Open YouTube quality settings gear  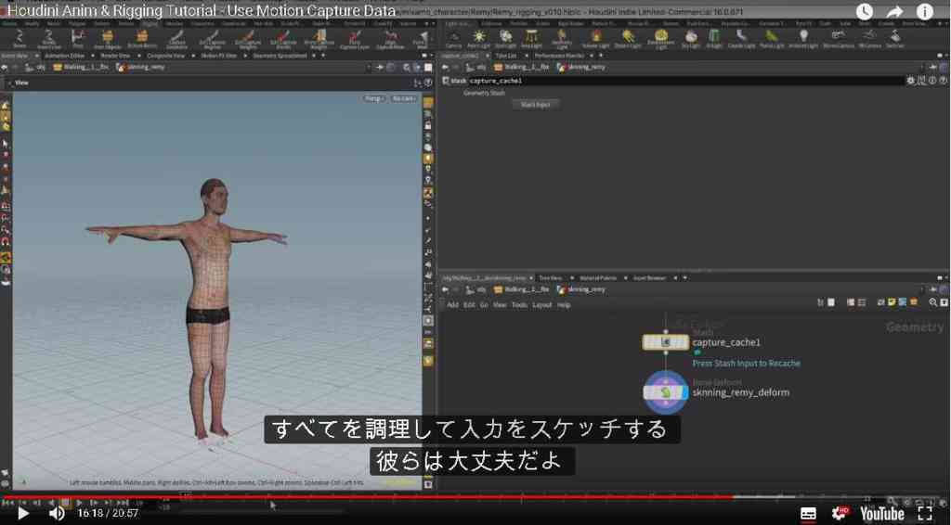pyautogui.click(x=840, y=514)
